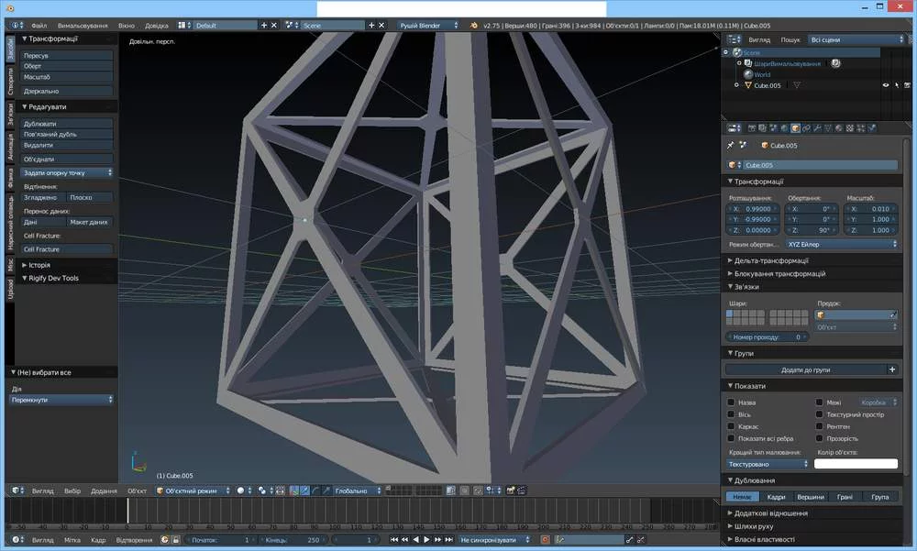Enable the Рентген checkbox
Screen dimensions: 917x551
coord(820,426)
